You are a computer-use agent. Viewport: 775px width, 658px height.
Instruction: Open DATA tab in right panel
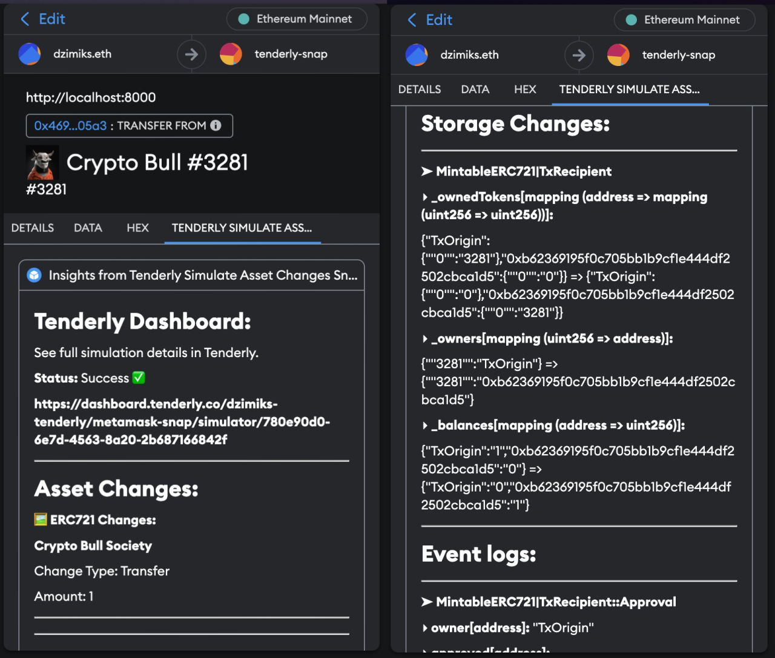coord(475,89)
